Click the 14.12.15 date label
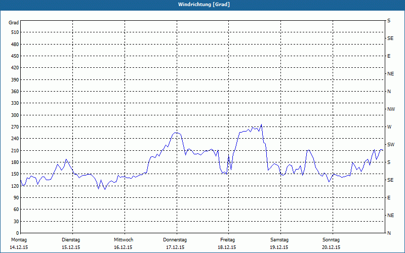Image resolution: width=405 pixels, height=253 pixels. click(x=19, y=247)
